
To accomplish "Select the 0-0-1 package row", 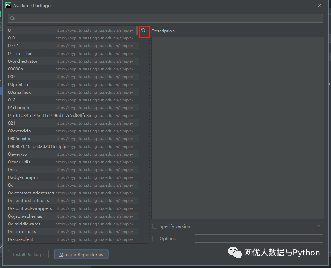I will tap(73, 46).
